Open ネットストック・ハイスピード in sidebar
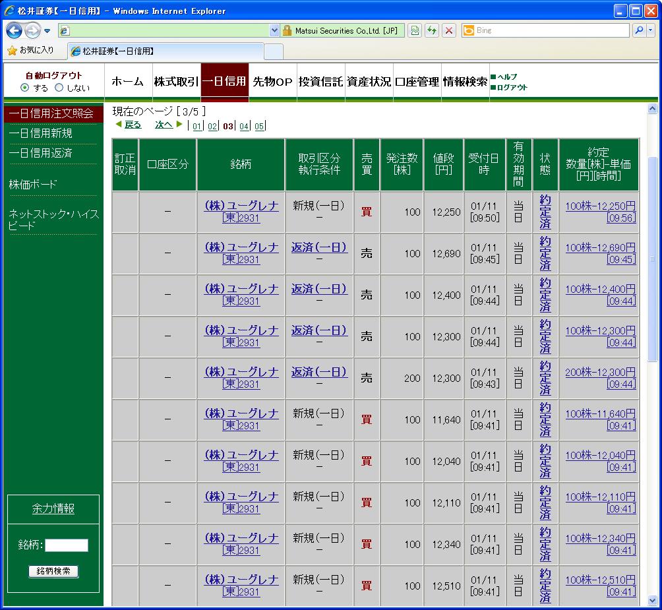662x610 pixels. coord(53,220)
